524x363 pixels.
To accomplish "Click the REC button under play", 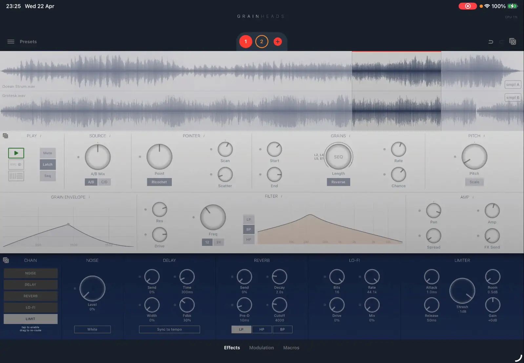I will coord(16,164).
